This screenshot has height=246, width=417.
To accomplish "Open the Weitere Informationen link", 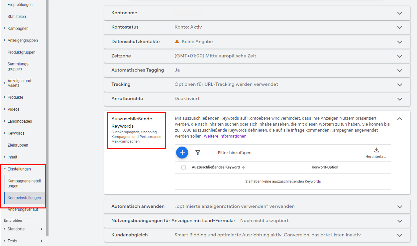I will [225, 136].
